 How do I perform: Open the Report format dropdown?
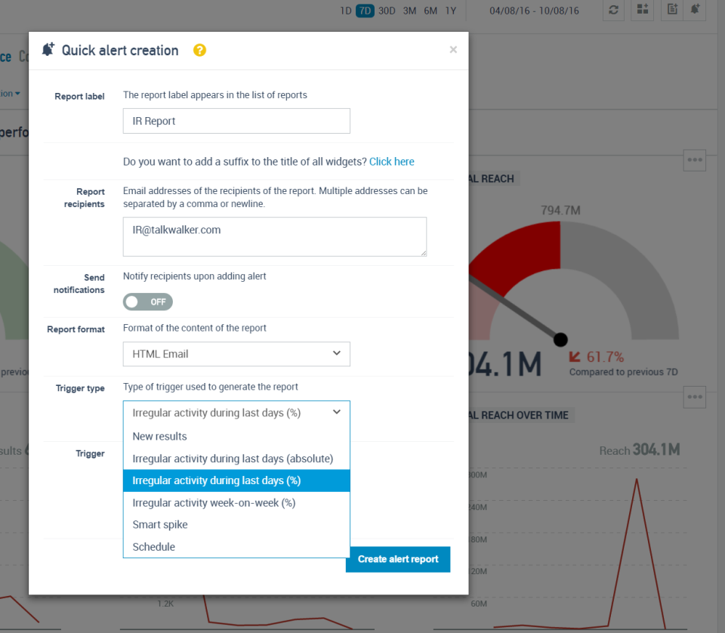click(x=236, y=354)
